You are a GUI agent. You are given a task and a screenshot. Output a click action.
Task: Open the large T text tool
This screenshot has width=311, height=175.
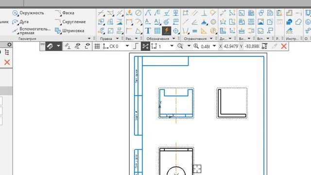point(148,31)
